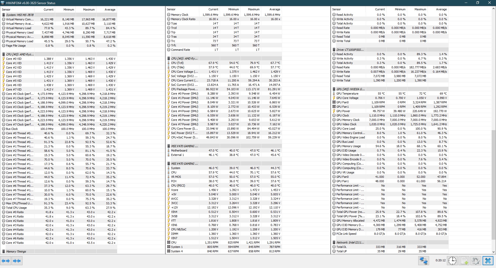Image resolution: width=496 pixels, height=268 pixels.
Task: Click the System: MSI MS-7B78 chip icon
Action: [4, 15]
